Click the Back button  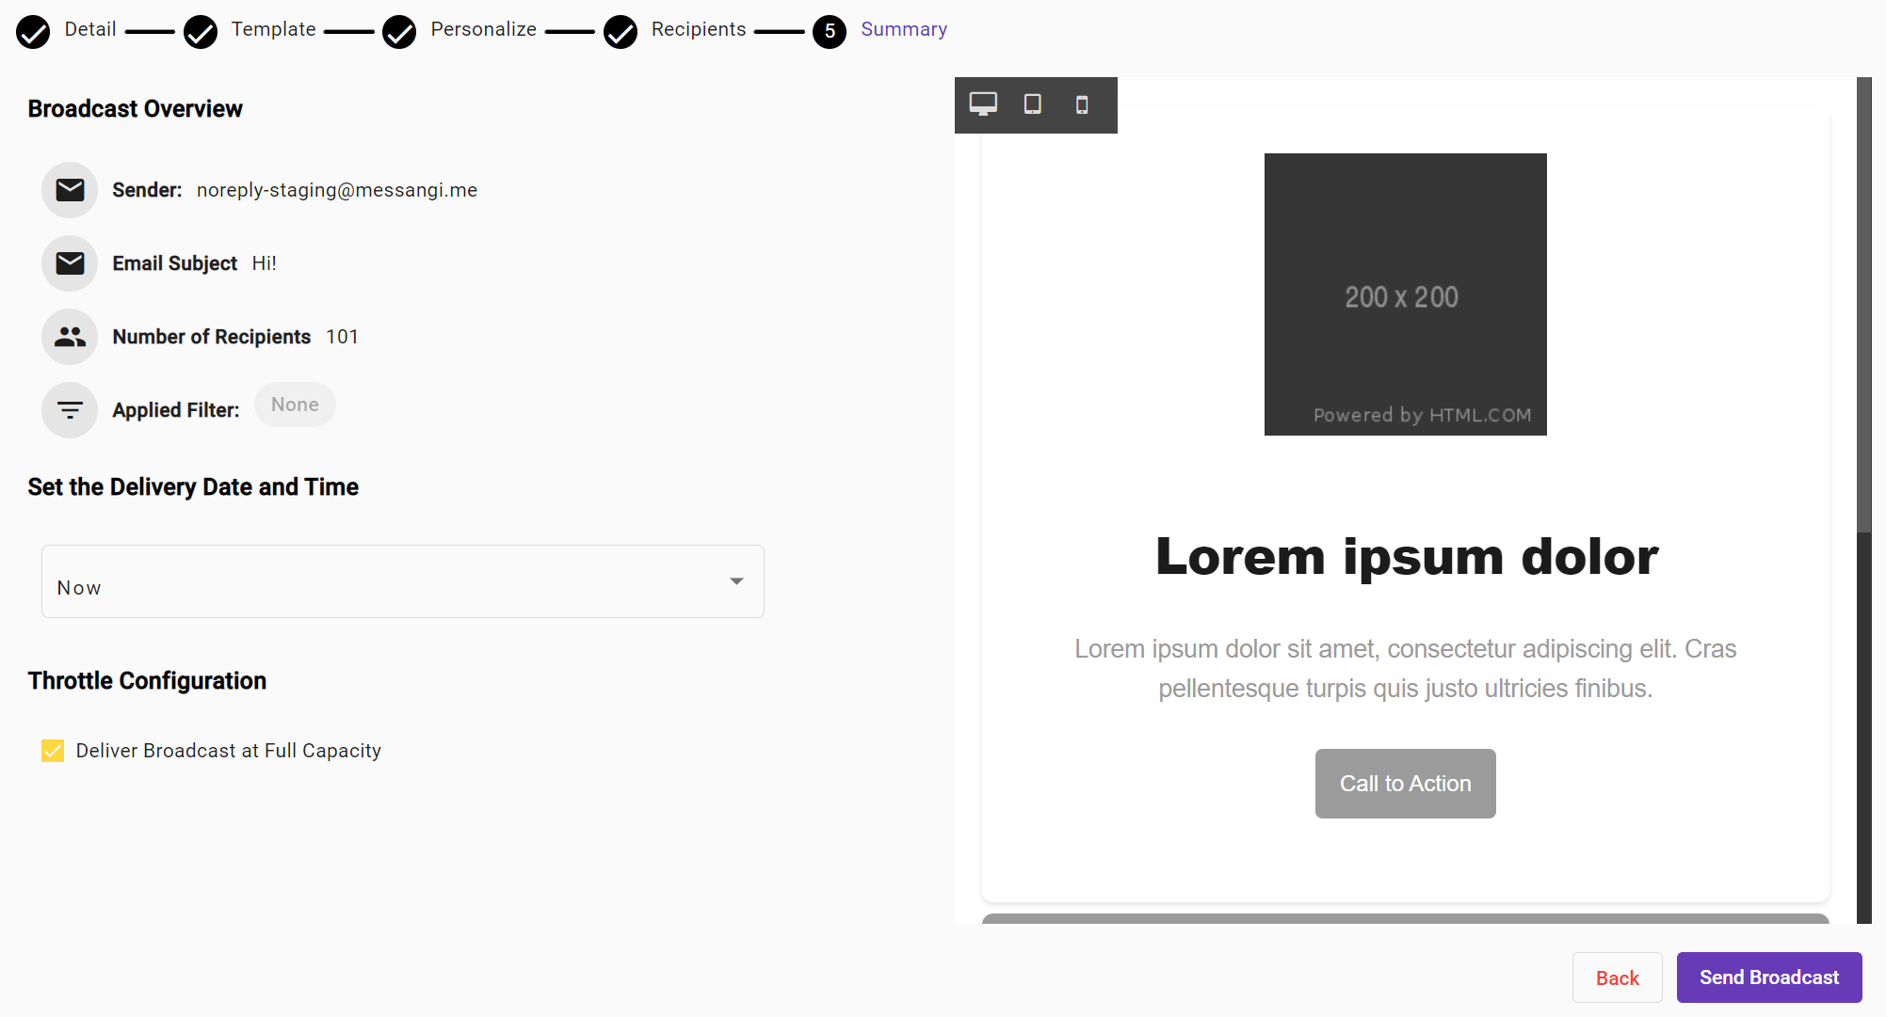1618,977
